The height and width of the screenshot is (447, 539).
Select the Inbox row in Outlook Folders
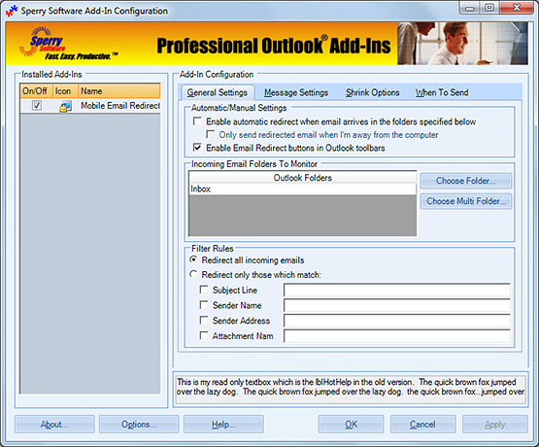[x=302, y=189]
